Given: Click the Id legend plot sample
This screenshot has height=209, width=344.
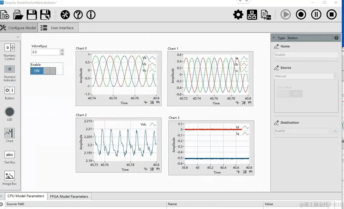Looking at the screenshot, I should 245,127.
